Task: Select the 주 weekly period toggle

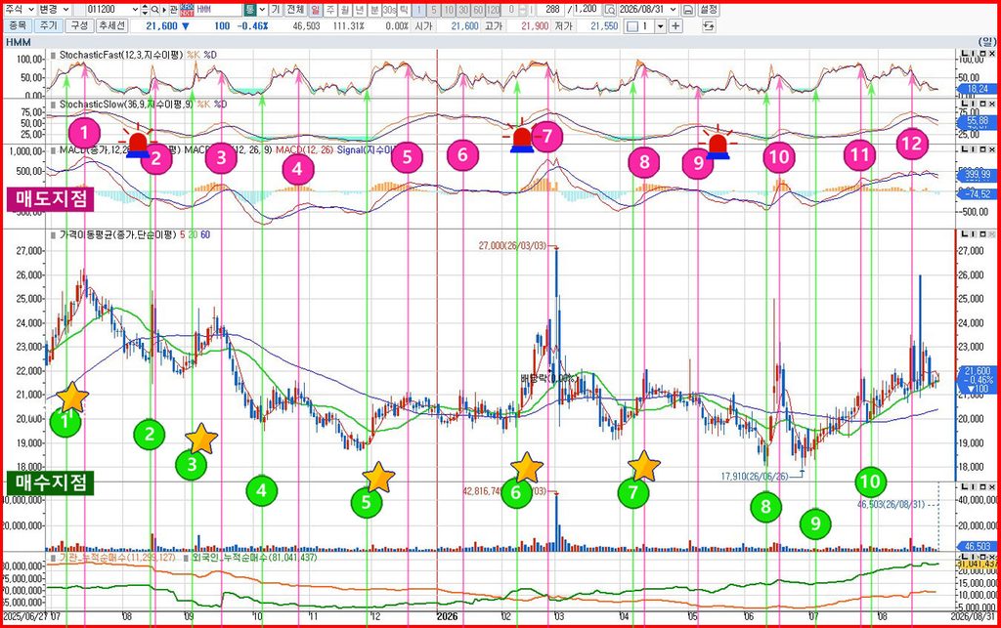Action: pyautogui.click(x=330, y=10)
